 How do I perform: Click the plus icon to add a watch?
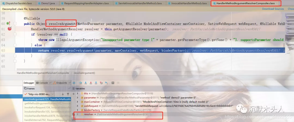point(73,94)
